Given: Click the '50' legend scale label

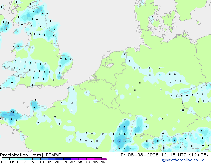Looking at the screenshot, I should 103,162.
